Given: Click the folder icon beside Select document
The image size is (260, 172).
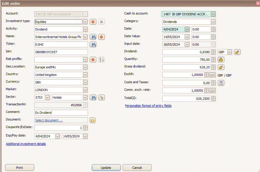Looking at the screenshot, I should pos(92,120).
